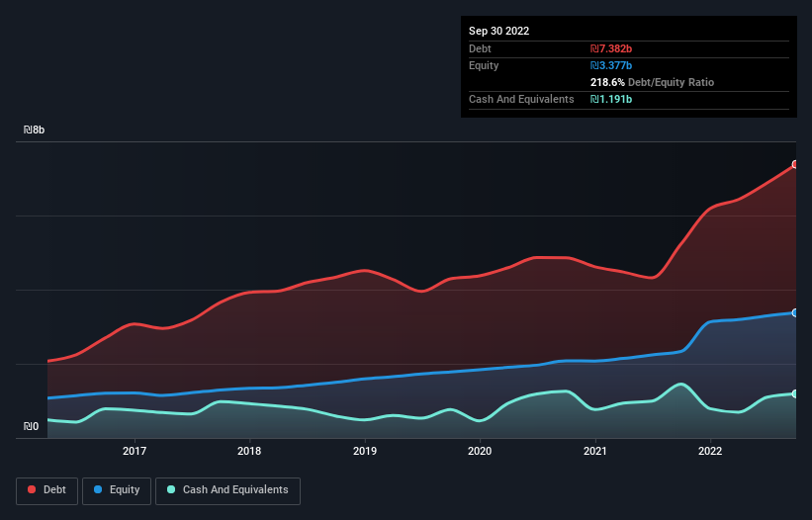Image resolution: width=812 pixels, height=520 pixels.
Task: Click the 2019 x-axis label
Action: (365, 451)
